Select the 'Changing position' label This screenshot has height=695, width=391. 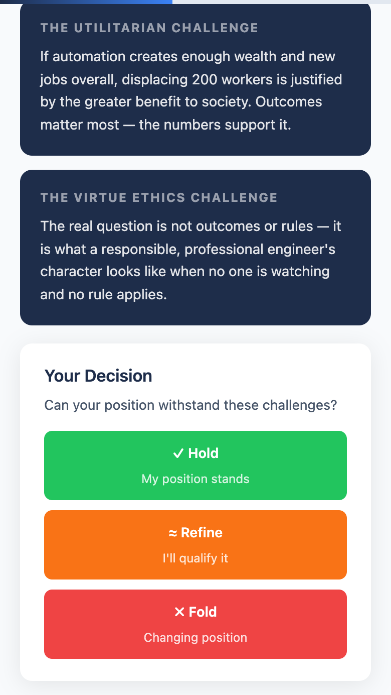[x=195, y=637]
